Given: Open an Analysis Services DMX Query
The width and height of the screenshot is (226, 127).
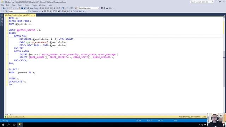Looking at the screenshot, I should click(46, 8).
